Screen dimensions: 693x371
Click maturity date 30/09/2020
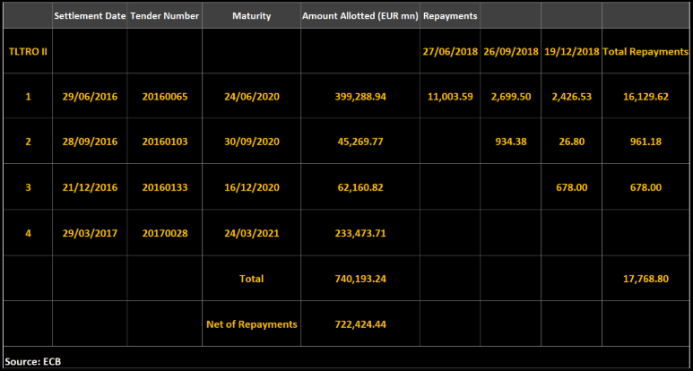click(251, 142)
